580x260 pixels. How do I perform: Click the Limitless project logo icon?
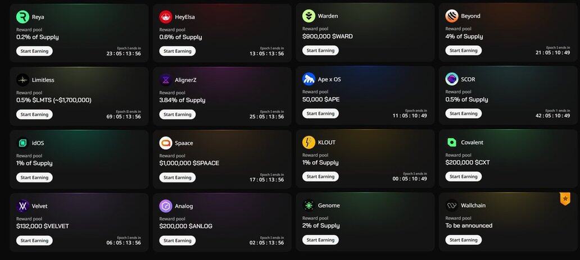click(x=22, y=80)
